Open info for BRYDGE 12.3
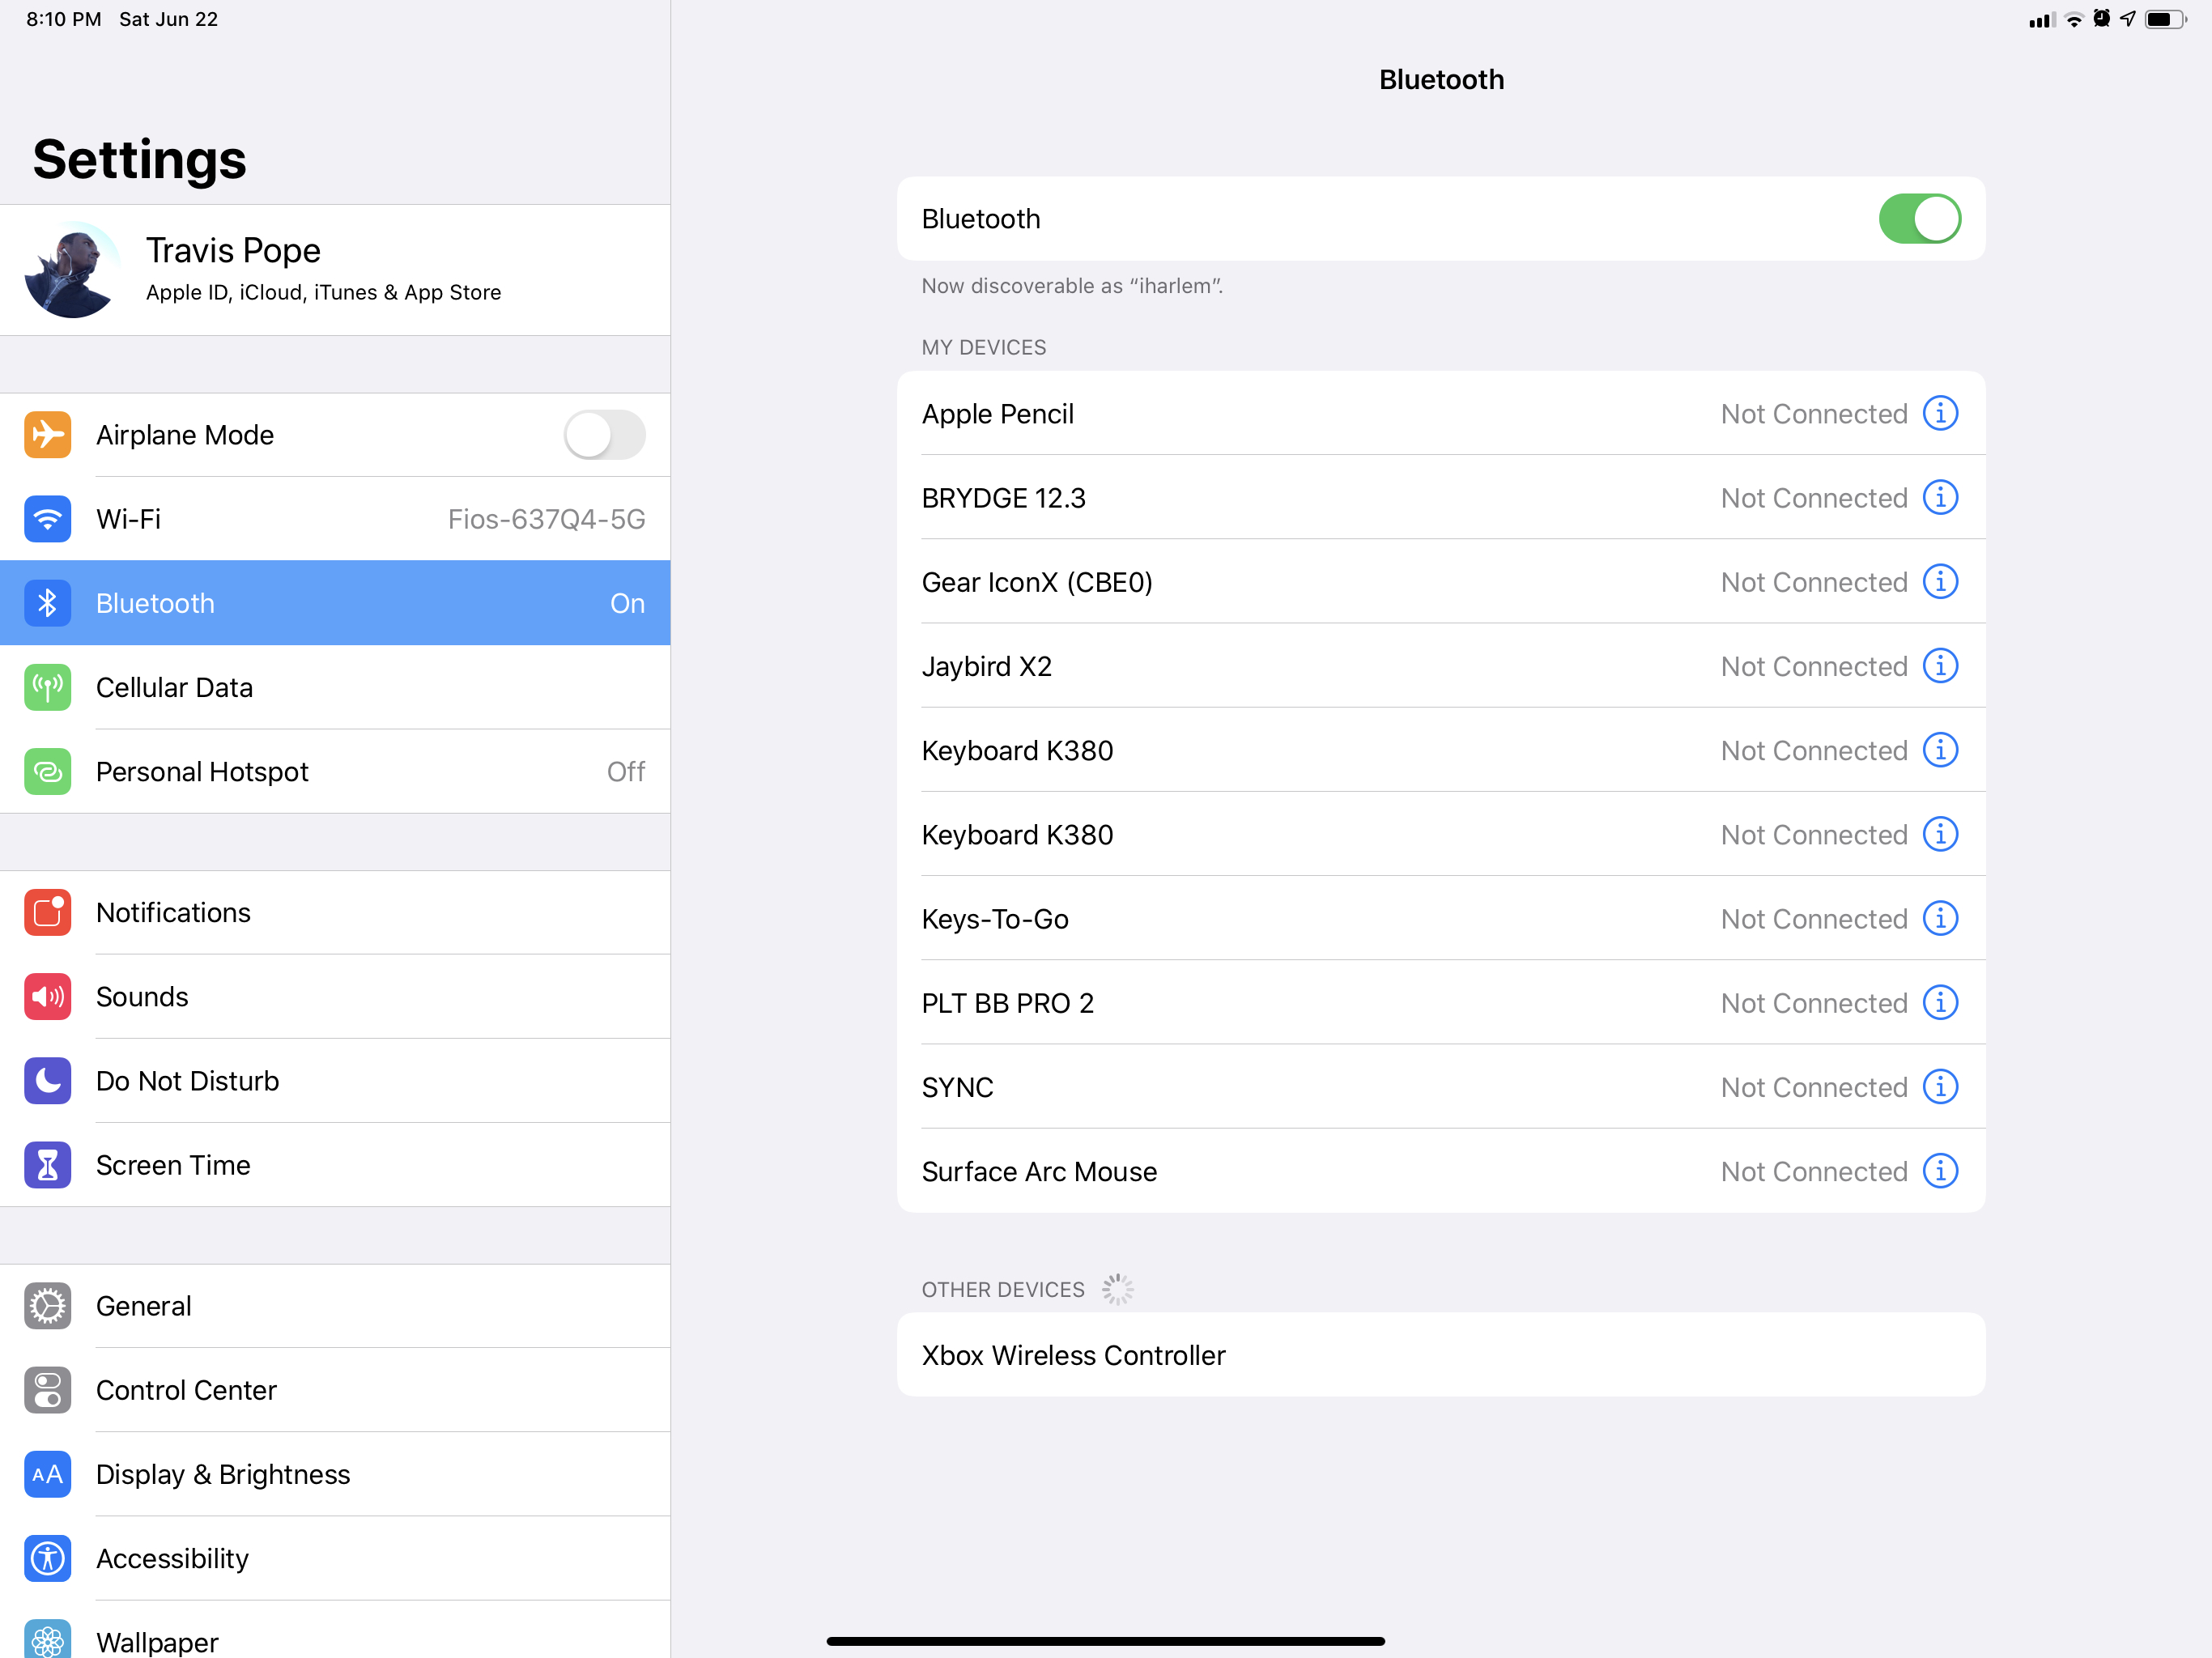This screenshot has height=1658, width=2212. pyautogui.click(x=1940, y=497)
